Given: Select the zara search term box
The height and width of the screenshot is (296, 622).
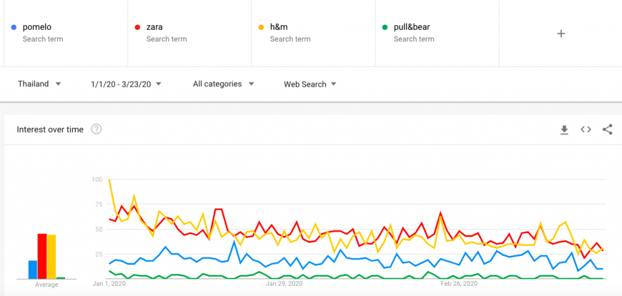Looking at the screenshot, I should pos(190,33).
